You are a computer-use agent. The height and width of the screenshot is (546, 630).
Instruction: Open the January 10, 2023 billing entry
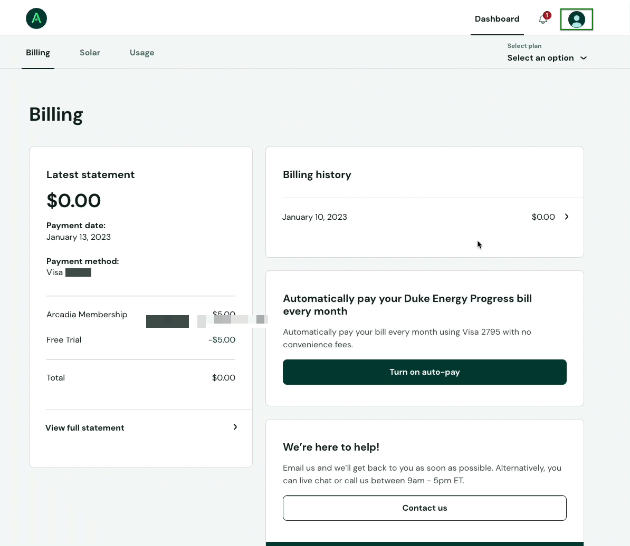coord(425,217)
